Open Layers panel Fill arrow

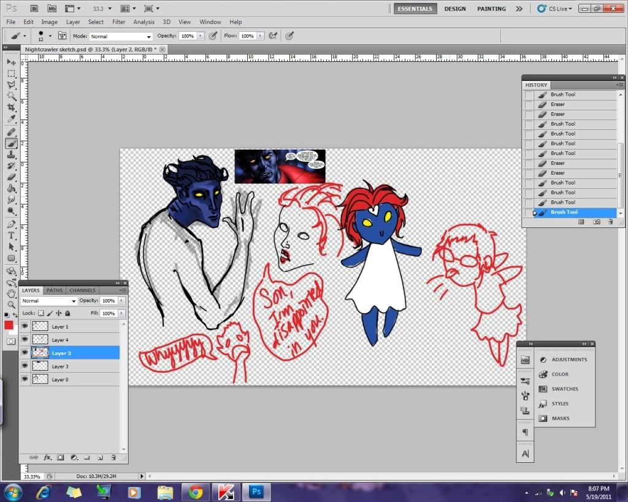coord(121,313)
